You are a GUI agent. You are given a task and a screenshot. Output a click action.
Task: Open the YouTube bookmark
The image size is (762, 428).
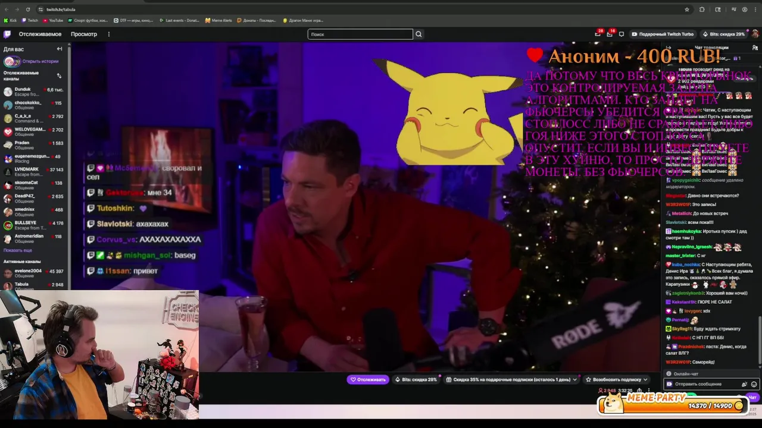53,20
